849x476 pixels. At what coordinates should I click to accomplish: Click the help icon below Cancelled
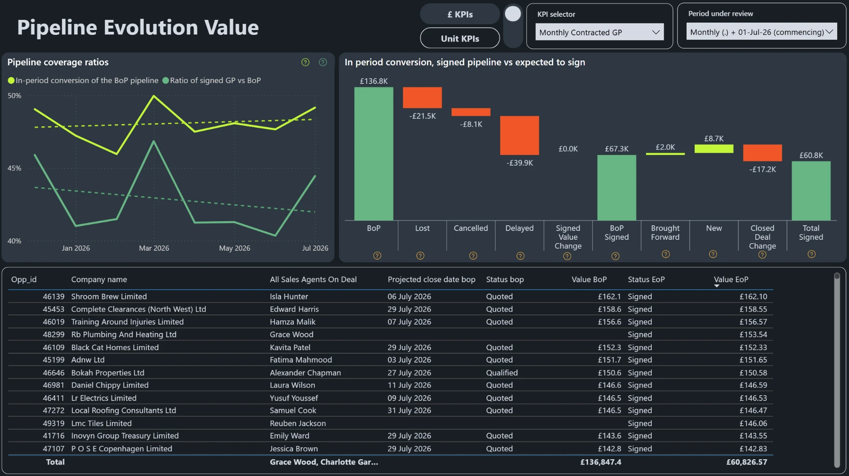tap(473, 256)
